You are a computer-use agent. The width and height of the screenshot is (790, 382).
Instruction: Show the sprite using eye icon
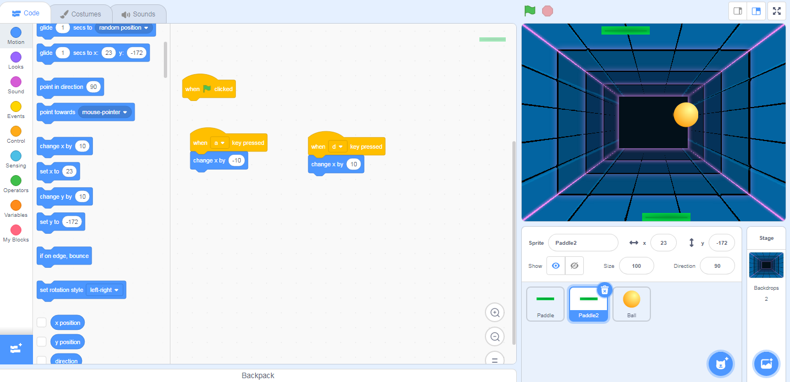556,266
